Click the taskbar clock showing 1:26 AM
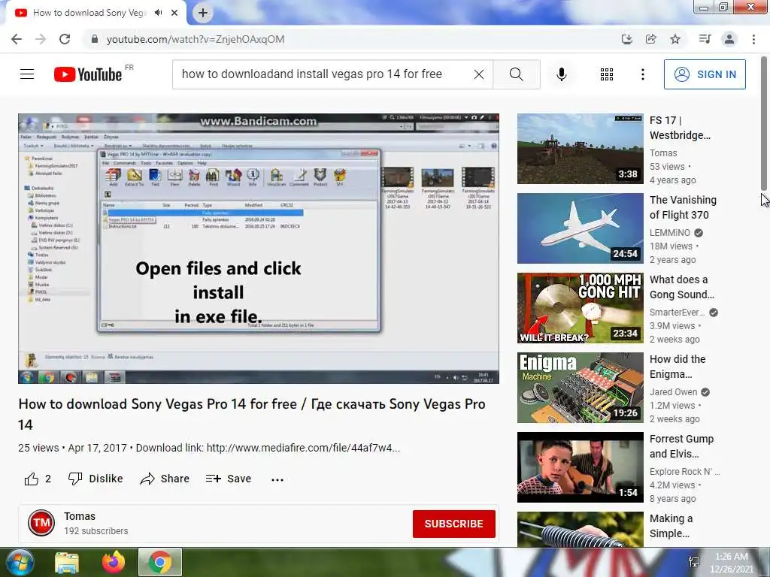Screen dimensions: 770x577 pos(731,563)
